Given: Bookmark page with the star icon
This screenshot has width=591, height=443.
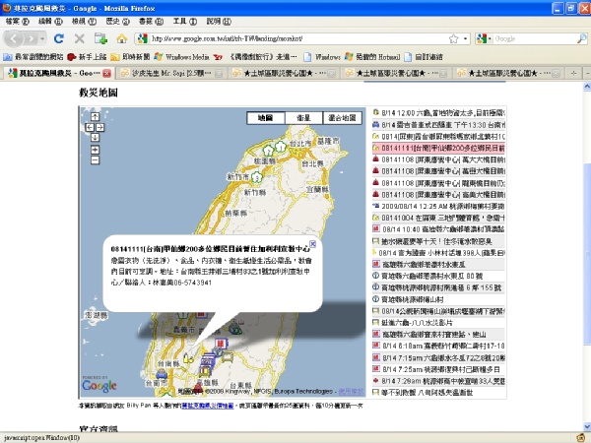Looking at the screenshot, I should 453,38.
